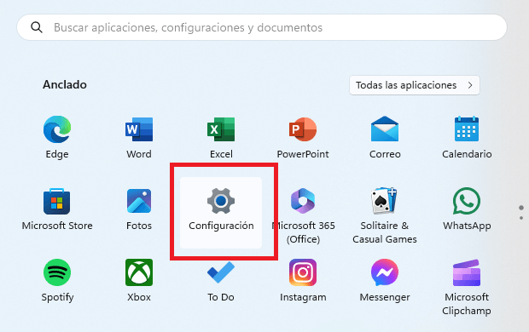Open the Fotos app
529x332 pixels.
pos(139,201)
